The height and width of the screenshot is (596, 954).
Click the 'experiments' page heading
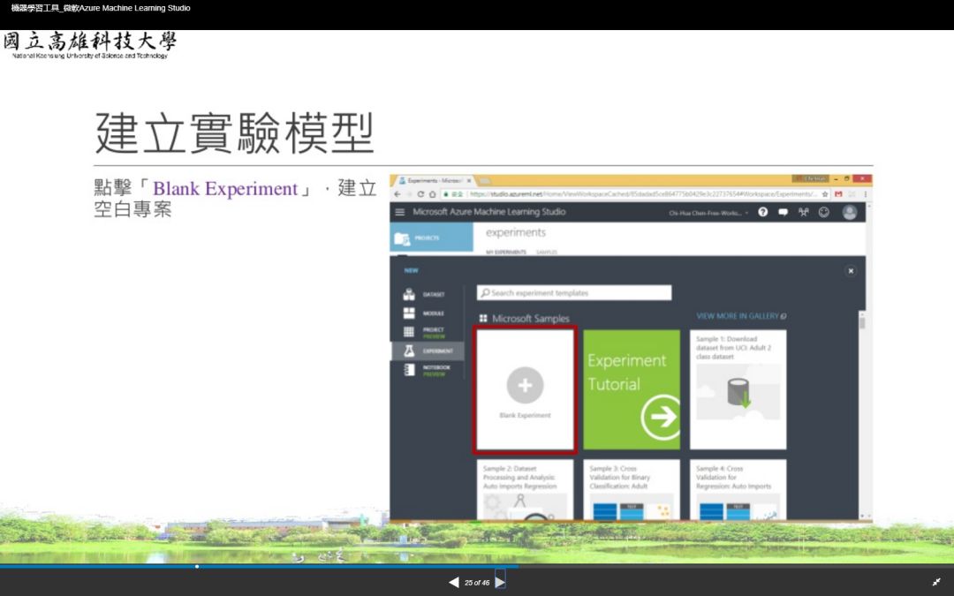tap(515, 232)
